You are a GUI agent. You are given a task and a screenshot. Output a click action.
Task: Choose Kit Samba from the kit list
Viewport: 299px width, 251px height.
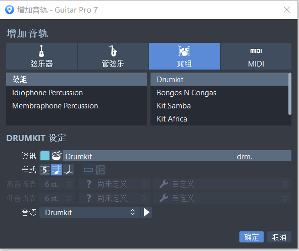(x=220, y=106)
